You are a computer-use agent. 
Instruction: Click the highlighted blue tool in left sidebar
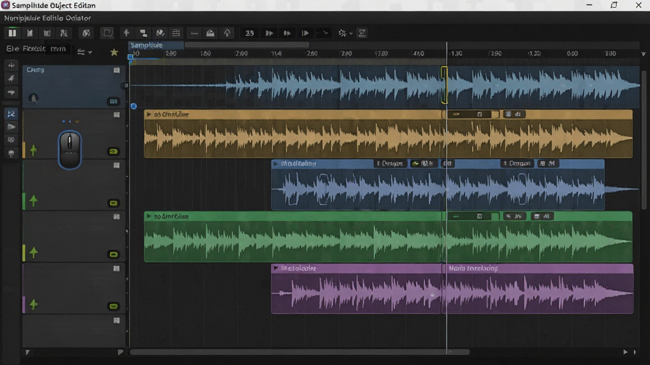tap(11, 114)
